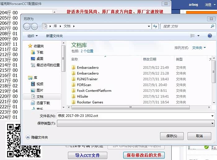
Task: Click 文档 segment in the address bar
Action: click(67, 26)
